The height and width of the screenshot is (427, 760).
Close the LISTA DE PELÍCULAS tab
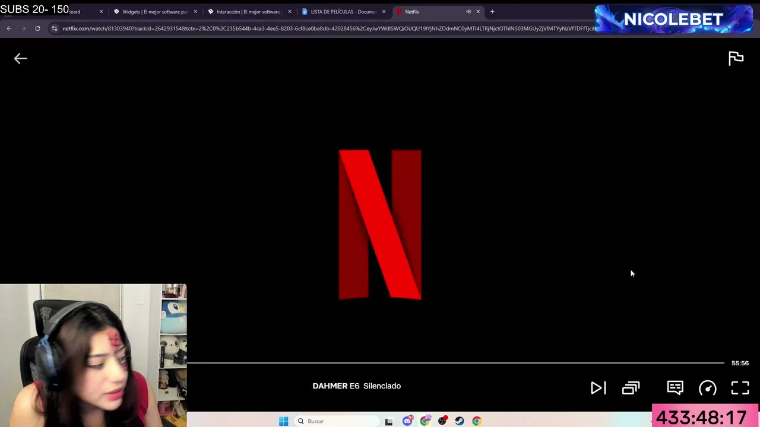(384, 11)
